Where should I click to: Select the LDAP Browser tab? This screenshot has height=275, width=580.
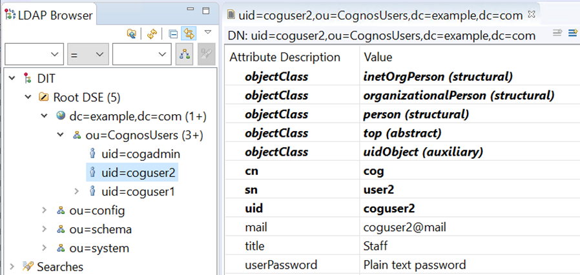point(49,15)
